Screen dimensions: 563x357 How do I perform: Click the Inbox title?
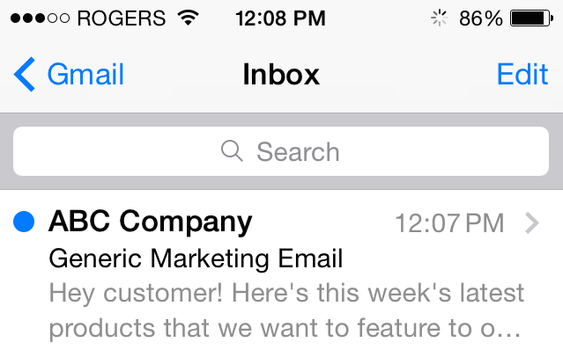[281, 74]
